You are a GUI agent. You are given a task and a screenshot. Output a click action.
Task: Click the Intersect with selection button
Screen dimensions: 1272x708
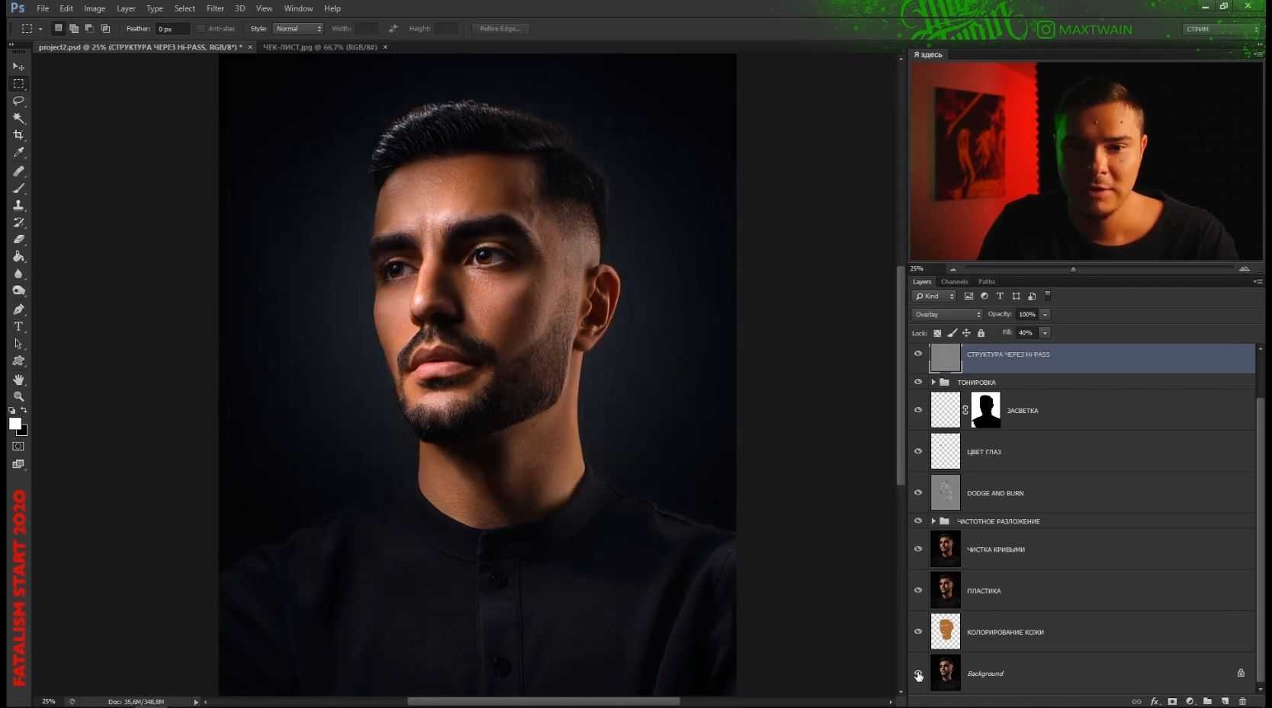coord(106,28)
